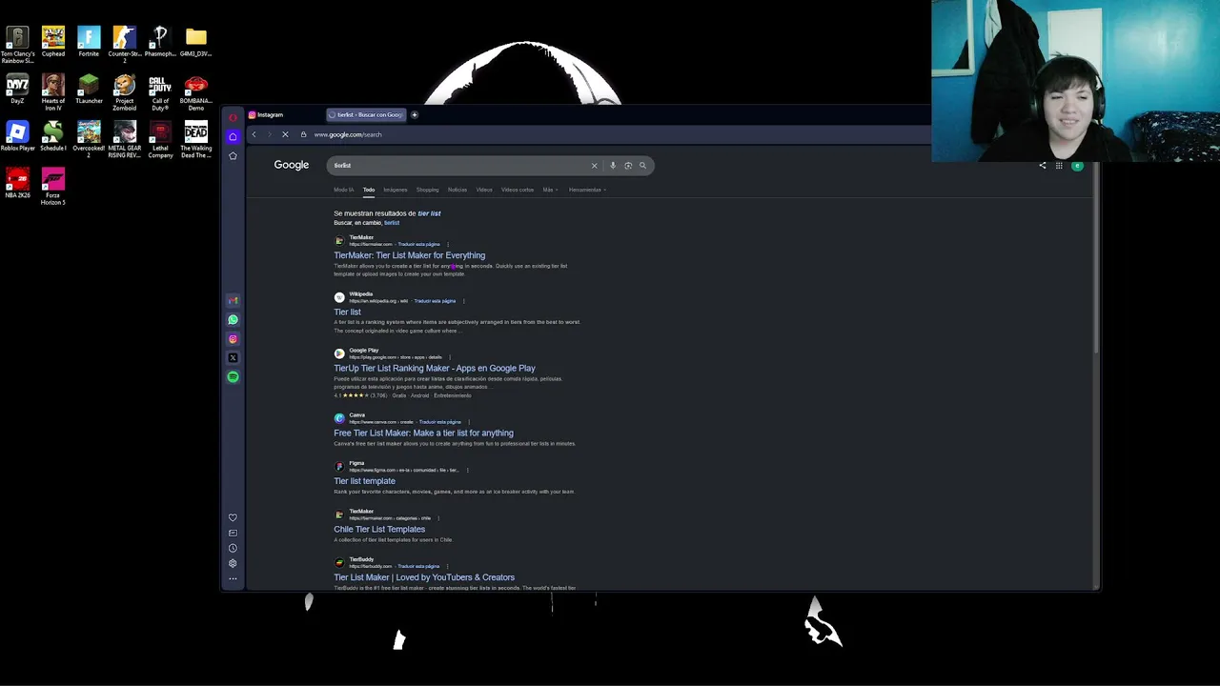Start Google voice search with microphone
The height and width of the screenshot is (686, 1220).
pos(613,166)
